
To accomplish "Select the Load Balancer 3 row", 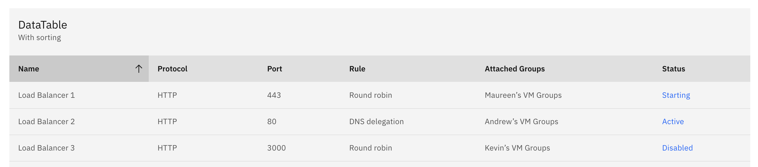I will pyautogui.click(x=47, y=147).
